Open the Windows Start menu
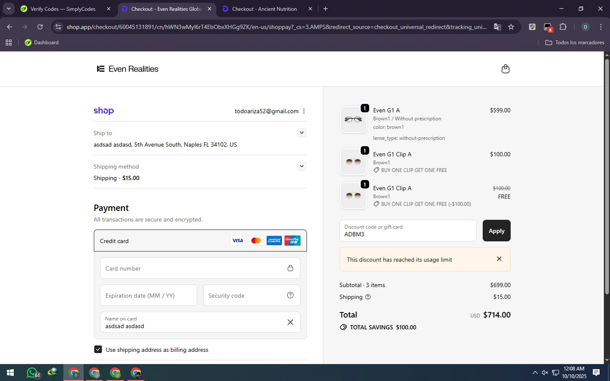The image size is (610, 381). tap(11, 372)
